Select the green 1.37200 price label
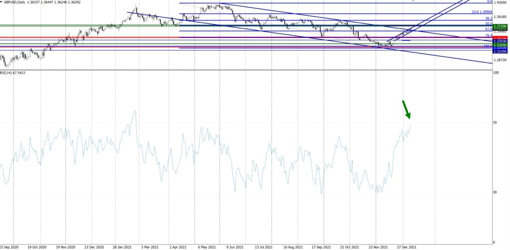Image resolution: width=510 pixels, height=250 pixels. pos(500,25)
